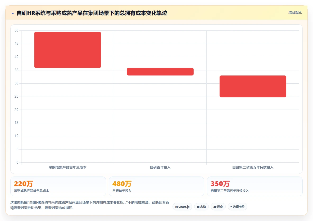Click y-axis value 10
The height and width of the screenshot is (221, 313).
coord(16,136)
